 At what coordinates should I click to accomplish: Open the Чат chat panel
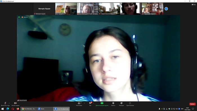90,104
